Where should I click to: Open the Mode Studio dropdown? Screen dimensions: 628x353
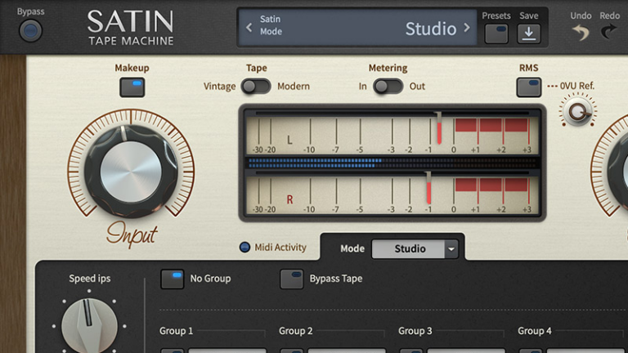[x=415, y=249]
